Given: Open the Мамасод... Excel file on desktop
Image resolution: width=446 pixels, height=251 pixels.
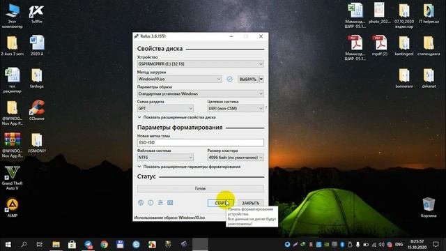Looking at the screenshot, I should click(355, 15).
